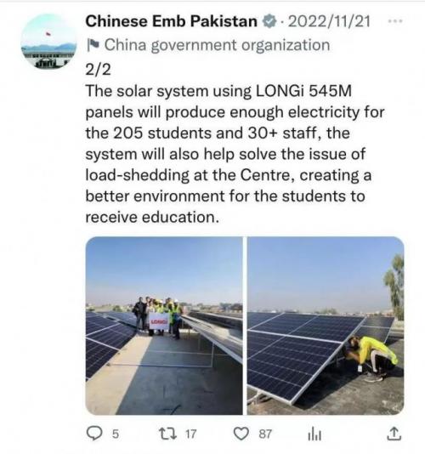The height and width of the screenshot is (454, 425).
Task: Click the retweet count number 17
Action: coord(190,434)
